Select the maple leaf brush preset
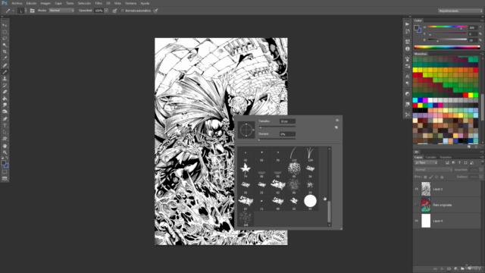This screenshot has height=273, width=485. point(246,169)
